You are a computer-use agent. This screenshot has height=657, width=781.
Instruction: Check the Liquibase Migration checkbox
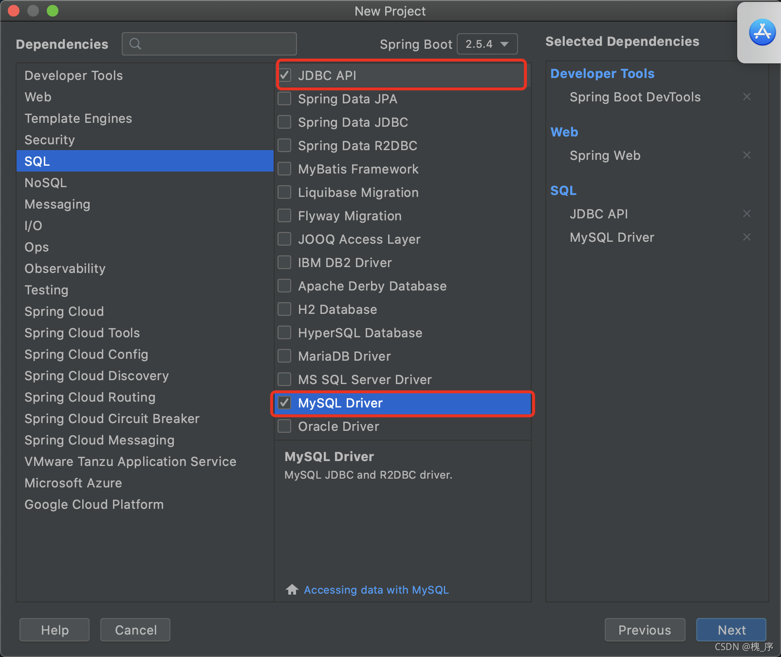pos(285,193)
